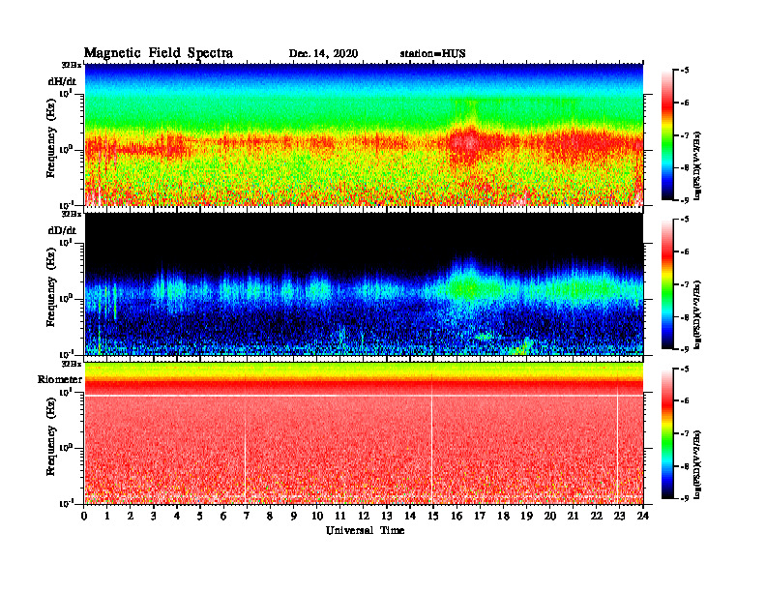Click the hour 0 tick label on time axis

click(x=84, y=516)
